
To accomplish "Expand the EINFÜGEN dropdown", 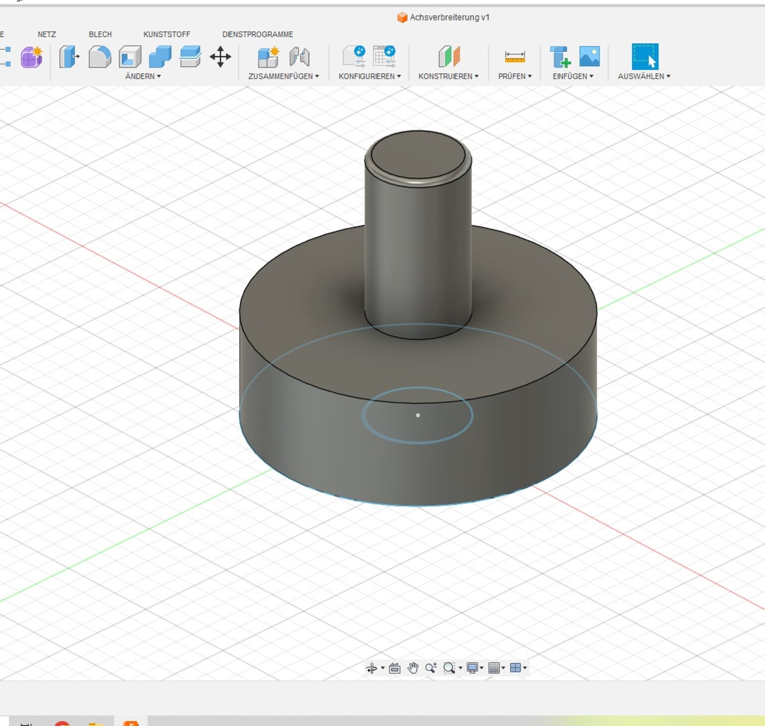I will click(573, 76).
